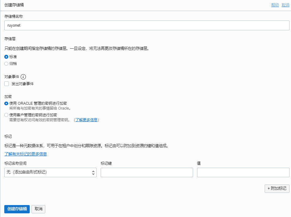Choose 使用客户管理的密钥进行加密 option
The image size is (291, 217).
(x=6, y=115)
